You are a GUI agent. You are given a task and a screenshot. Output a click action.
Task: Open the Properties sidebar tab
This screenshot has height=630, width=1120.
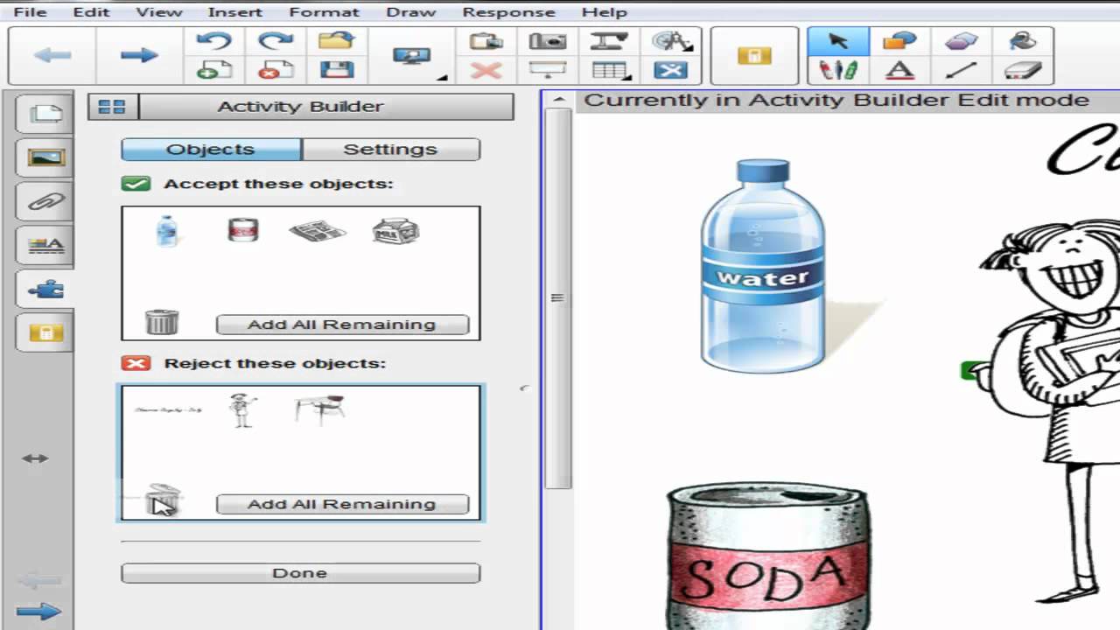[x=45, y=245]
